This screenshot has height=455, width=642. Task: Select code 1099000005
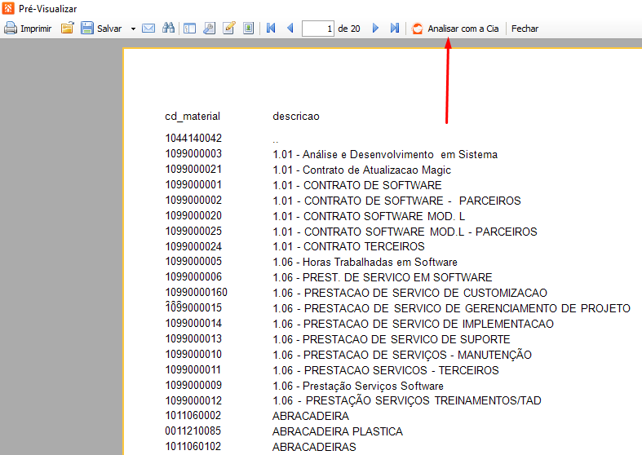(x=193, y=262)
